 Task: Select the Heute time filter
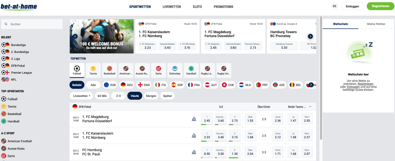coord(135,96)
